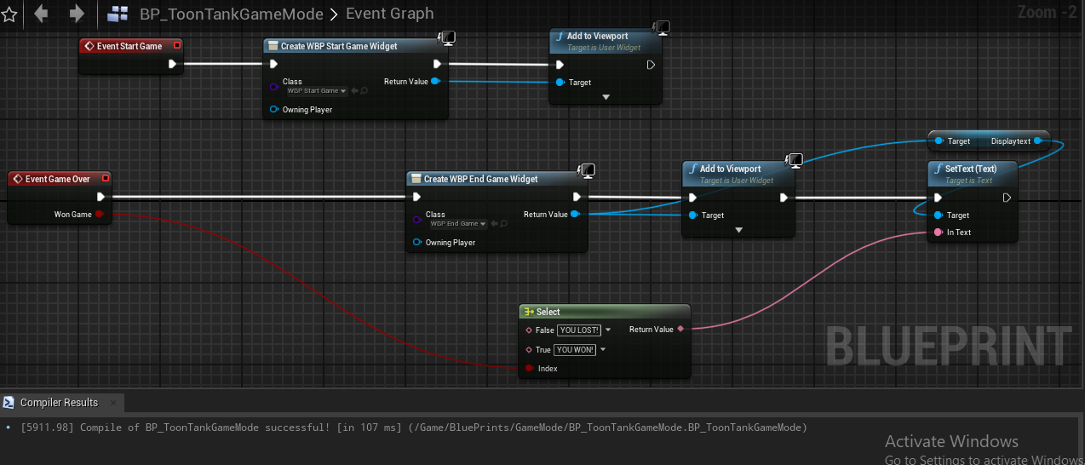Viewport: 1085px width, 465px height.
Task: Click the red delegate pin on Event Start Game
Action: pyautogui.click(x=176, y=46)
